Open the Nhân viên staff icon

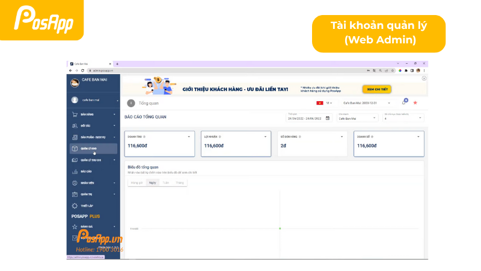[x=75, y=183]
